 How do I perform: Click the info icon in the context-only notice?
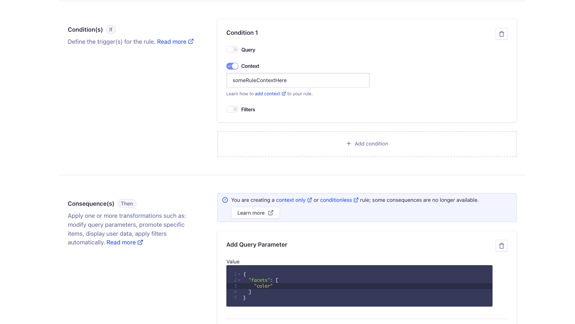225,200
